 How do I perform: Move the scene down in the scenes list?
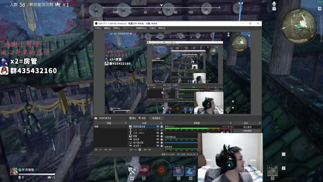[110, 150]
